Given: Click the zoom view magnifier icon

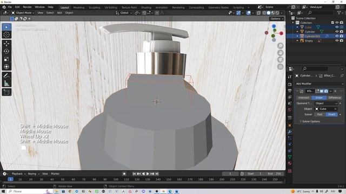Looking at the screenshot, I should click(280, 46).
